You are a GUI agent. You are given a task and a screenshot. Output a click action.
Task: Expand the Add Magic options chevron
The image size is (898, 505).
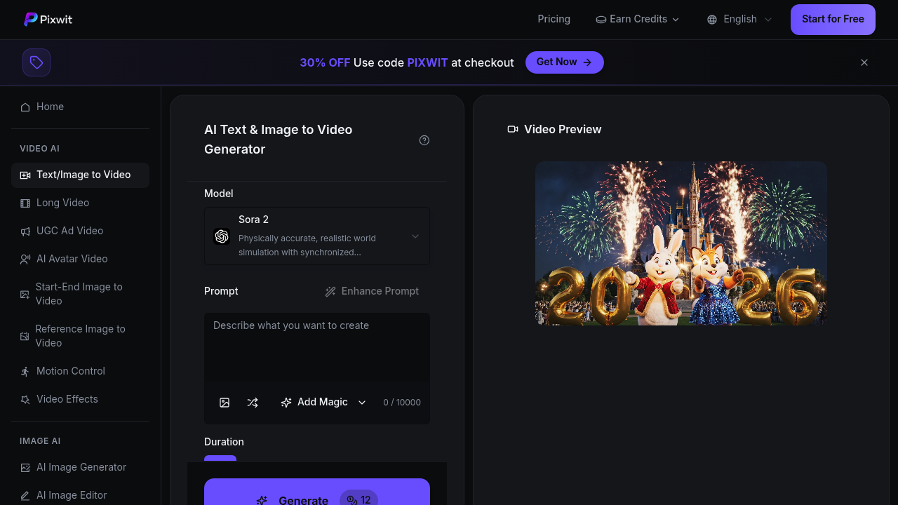pyautogui.click(x=362, y=402)
